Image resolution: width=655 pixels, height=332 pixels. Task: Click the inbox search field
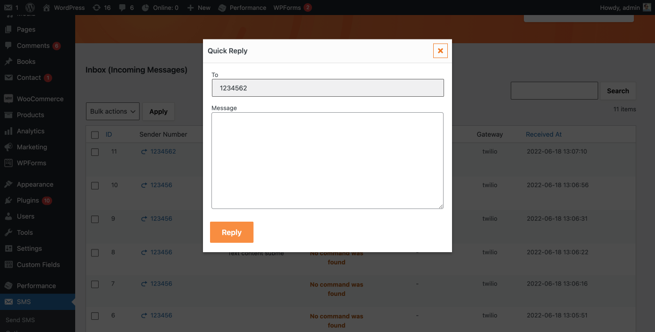click(x=554, y=91)
